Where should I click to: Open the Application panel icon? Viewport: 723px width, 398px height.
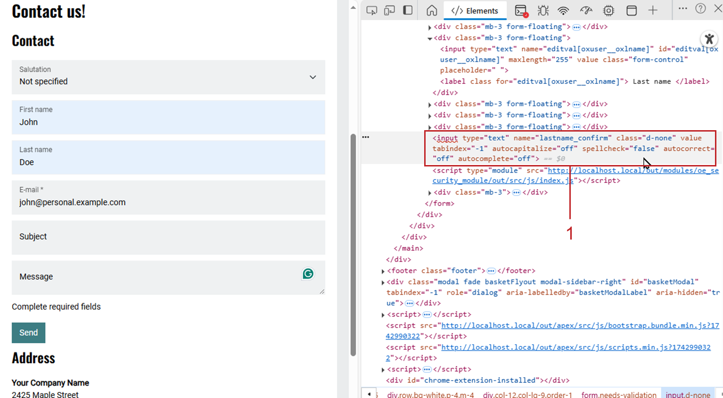tap(631, 10)
